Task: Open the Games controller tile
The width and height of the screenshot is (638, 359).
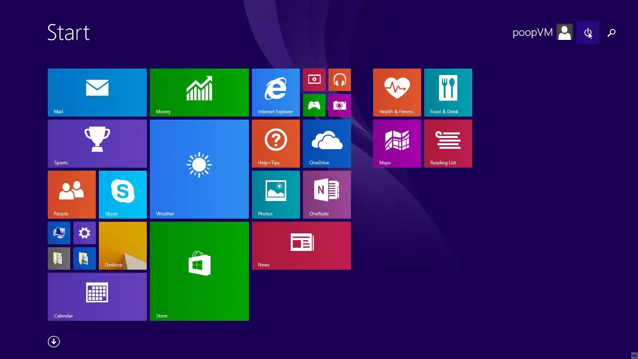Action: click(x=314, y=105)
